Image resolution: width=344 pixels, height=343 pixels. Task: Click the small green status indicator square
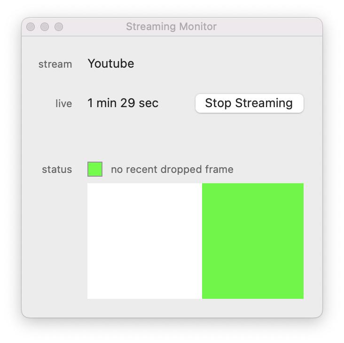tap(95, 169)
